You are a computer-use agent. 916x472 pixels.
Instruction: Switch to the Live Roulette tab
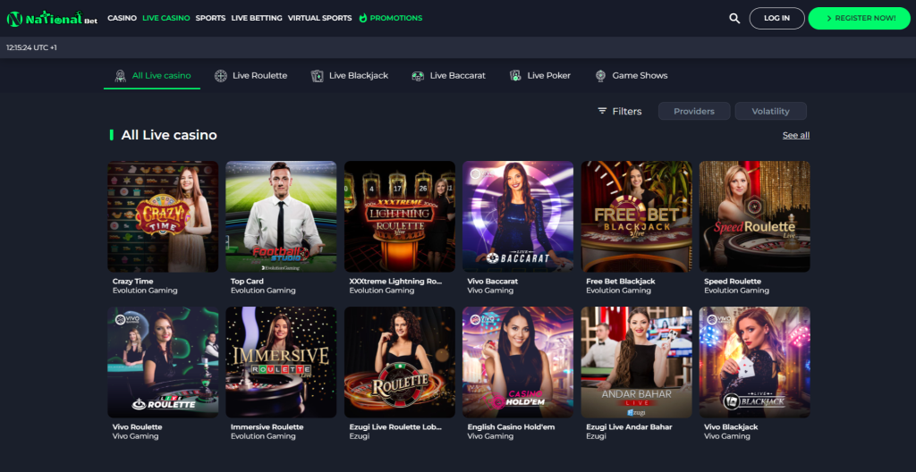pos(250,76)
